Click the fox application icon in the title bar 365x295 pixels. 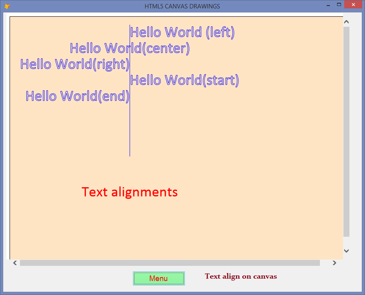tap(7, 6)
